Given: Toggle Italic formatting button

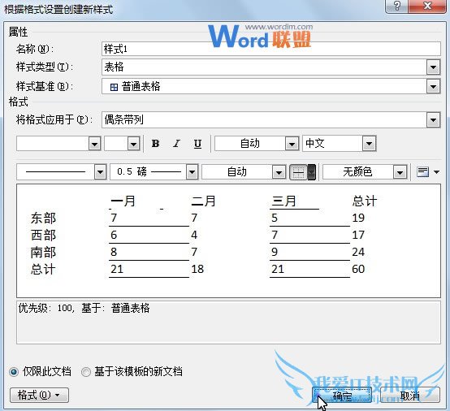Looking at the screenshot, I should [x=177, y=144].
